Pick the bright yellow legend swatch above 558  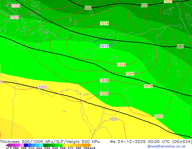(x=64, y=145)
